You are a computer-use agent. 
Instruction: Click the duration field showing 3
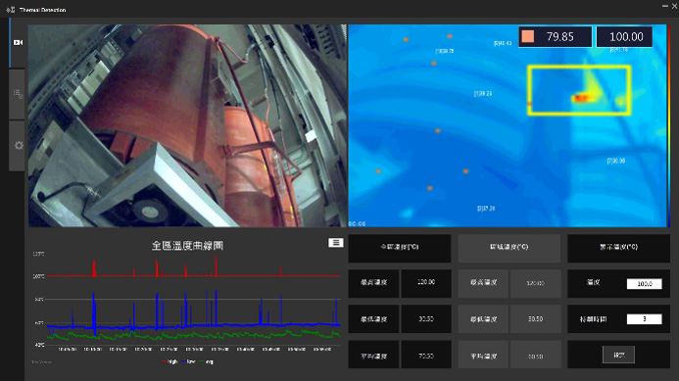point(645,319)
